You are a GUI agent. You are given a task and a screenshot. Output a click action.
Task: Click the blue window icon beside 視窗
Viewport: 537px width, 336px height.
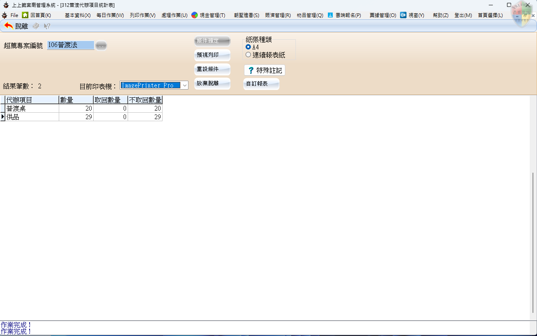pyautogui.click(x=403, y=15)
